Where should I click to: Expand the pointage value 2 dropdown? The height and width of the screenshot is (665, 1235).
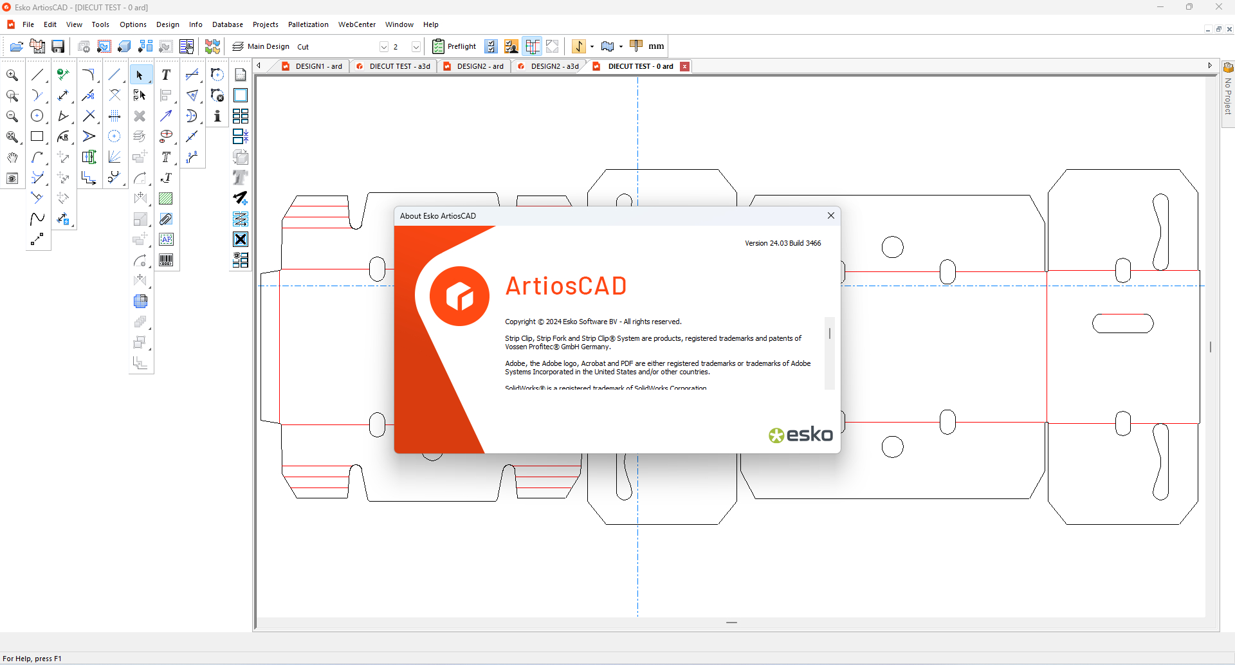click(x=416, y=47)
